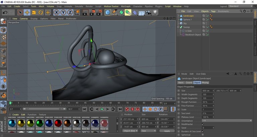
Task: Select the green Anodise material
Action: [40, 123]
